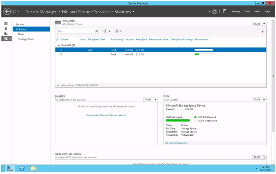This screenshot has height=174, width=276.
Task: Click the search magnifier in the Filter box
Action: point(96,31)
